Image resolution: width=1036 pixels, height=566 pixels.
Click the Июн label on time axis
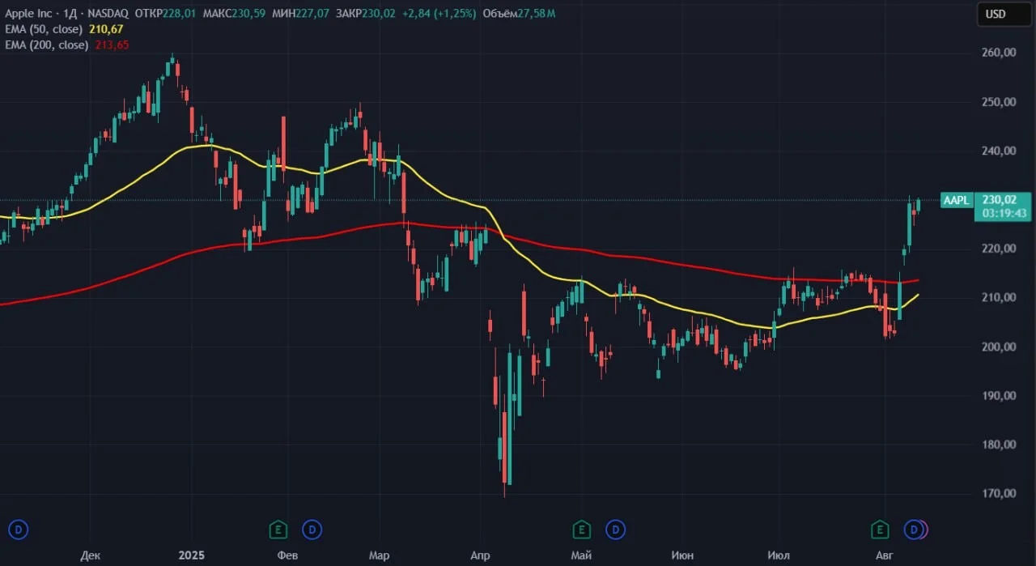[682, 555]
